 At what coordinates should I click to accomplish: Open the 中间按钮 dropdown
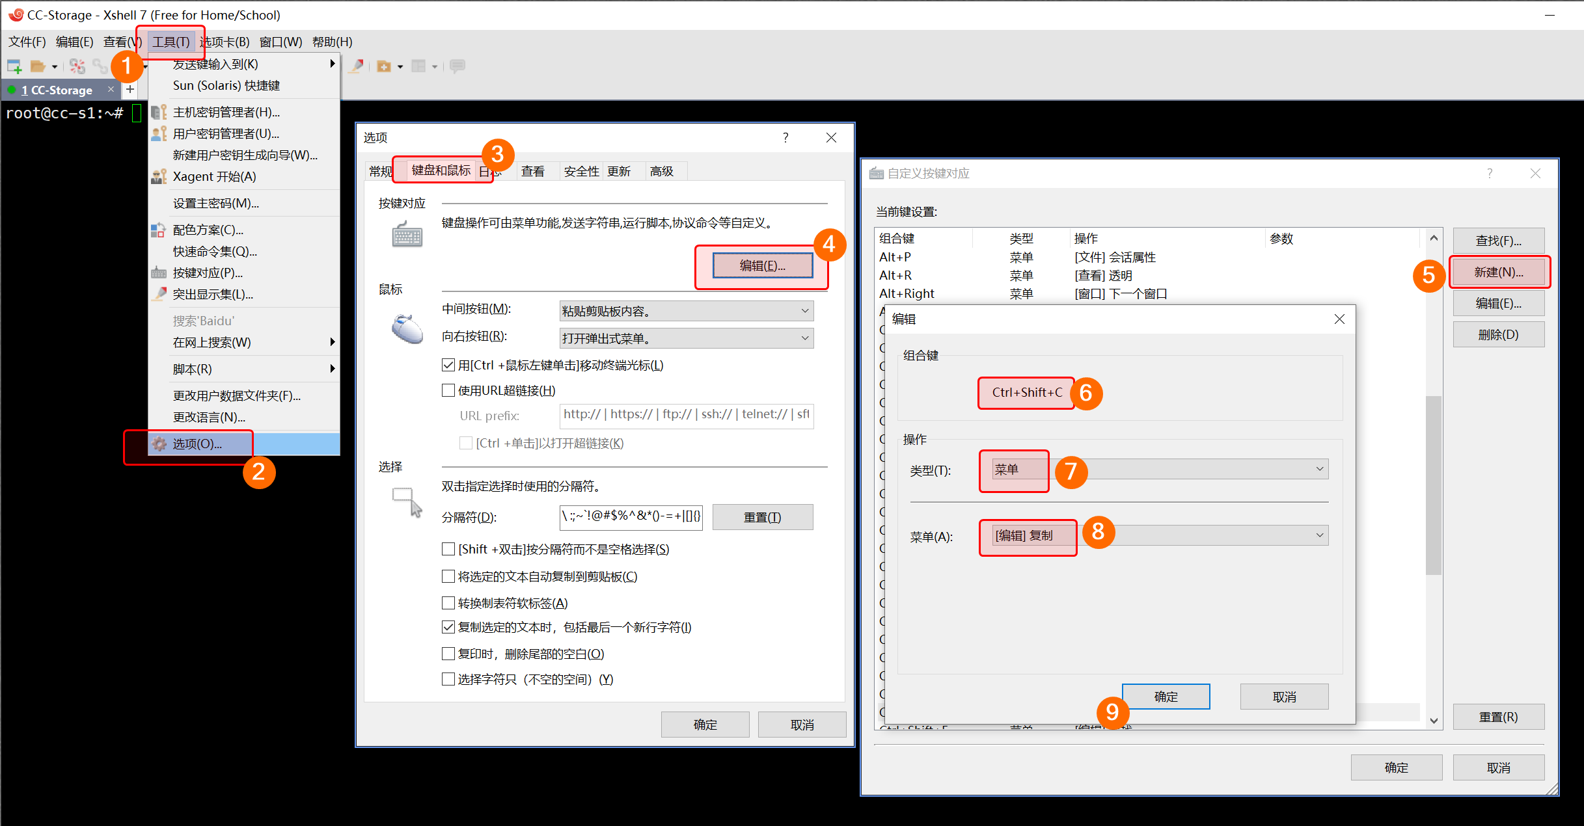(686, 311)
